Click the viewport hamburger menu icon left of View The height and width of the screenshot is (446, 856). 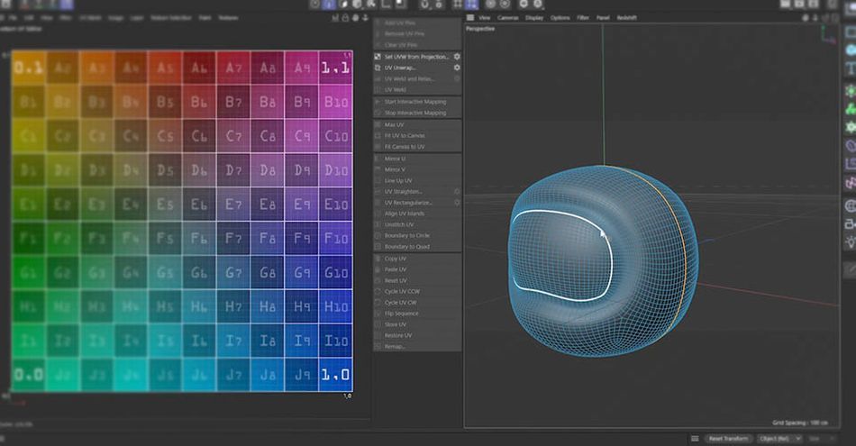[470, 17]
